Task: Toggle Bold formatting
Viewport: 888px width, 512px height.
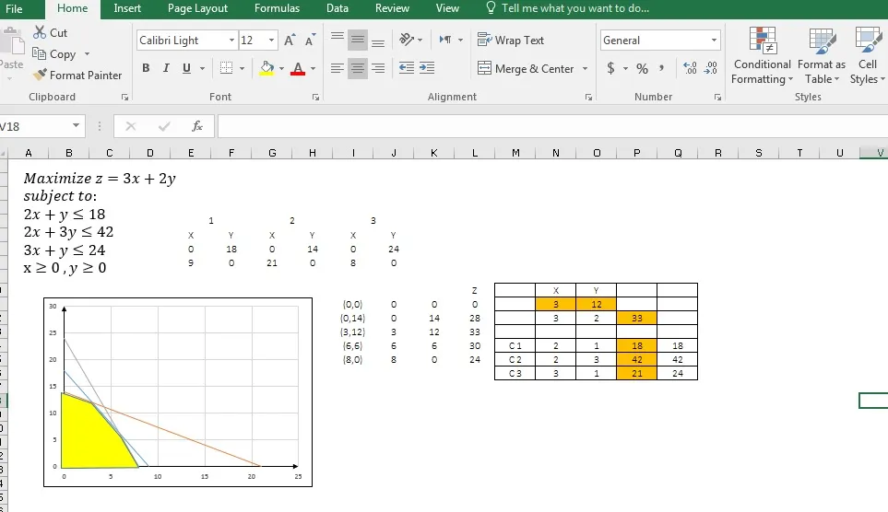Action: point(146,68)
